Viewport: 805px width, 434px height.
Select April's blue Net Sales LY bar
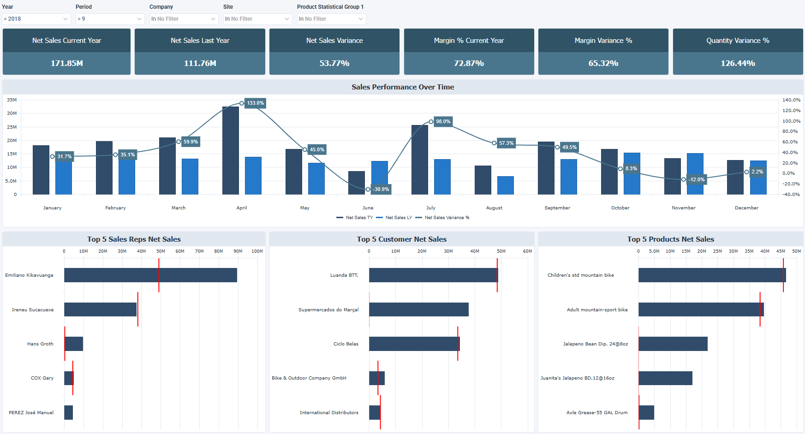pyautogui.click(x=253, y=176)
